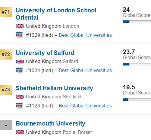
Task: Click the gray unranked badge beside Bournemouth University
Action: coord(6,125)
